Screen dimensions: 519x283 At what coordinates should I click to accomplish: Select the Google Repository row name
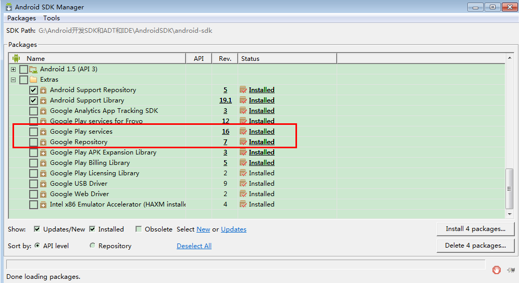[79, 142]
